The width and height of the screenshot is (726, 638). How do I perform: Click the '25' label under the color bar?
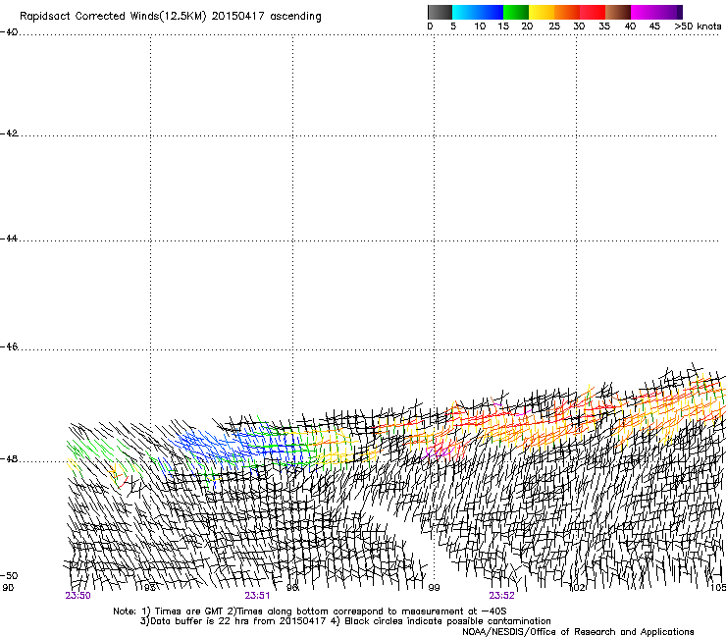(554, 27)
